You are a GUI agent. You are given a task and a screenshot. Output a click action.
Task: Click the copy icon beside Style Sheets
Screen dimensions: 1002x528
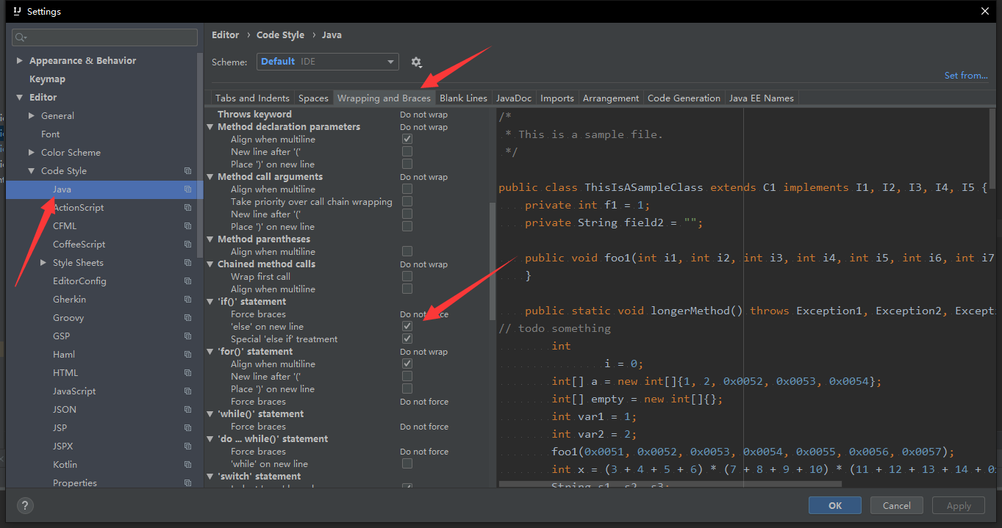tap(187, 263)
